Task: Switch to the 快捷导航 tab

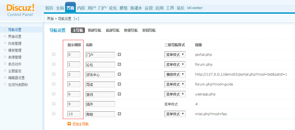Action: [x=131, y=31]
